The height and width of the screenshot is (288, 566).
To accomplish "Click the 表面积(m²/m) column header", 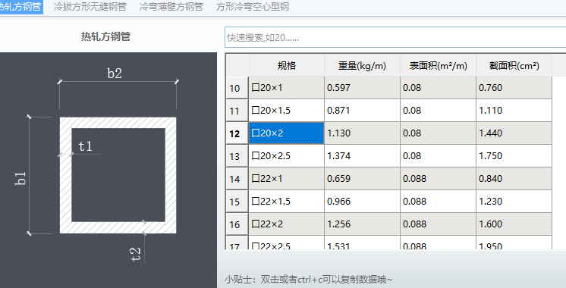I will 439,66.
